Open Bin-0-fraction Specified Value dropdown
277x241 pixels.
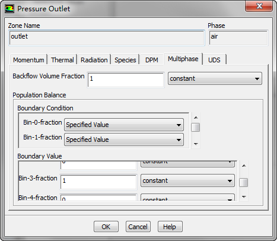pyautogui.click(x=124, y=125)
